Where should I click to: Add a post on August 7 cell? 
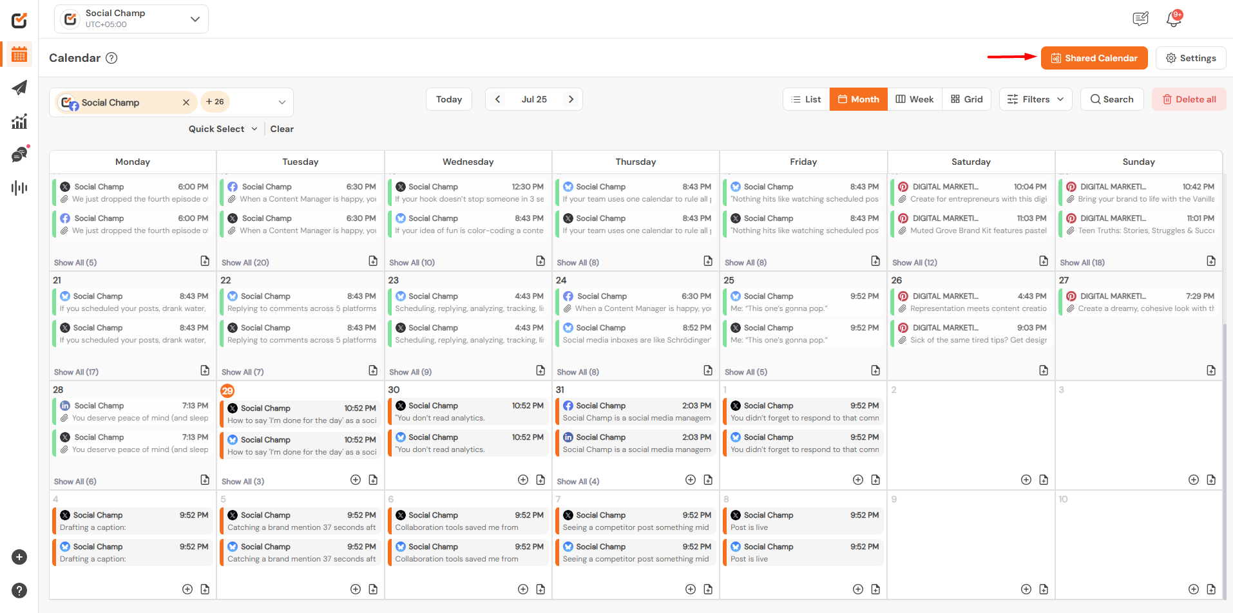691,589
